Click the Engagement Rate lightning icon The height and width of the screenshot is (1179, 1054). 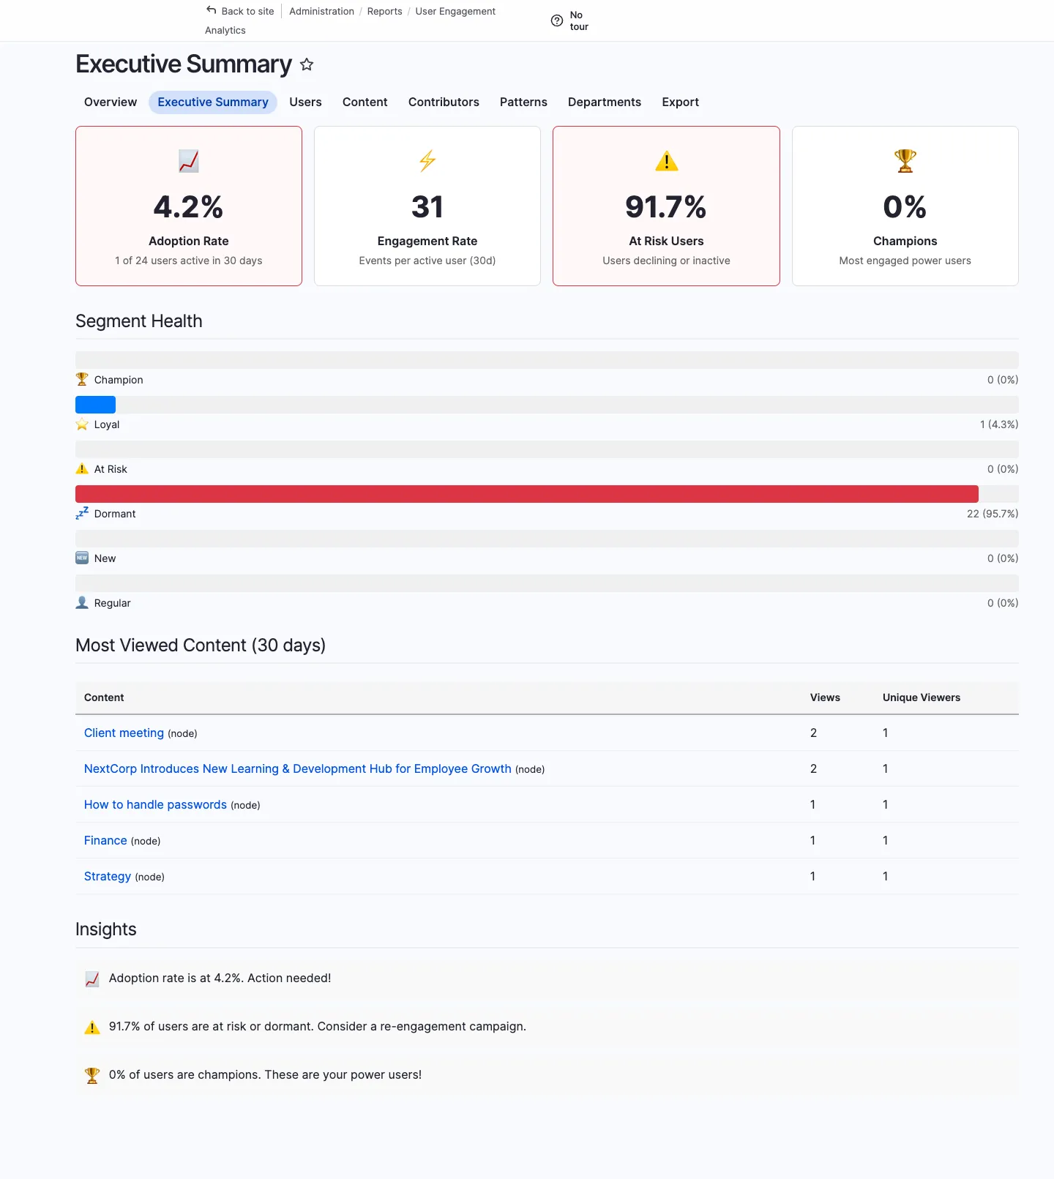(427, 161)
